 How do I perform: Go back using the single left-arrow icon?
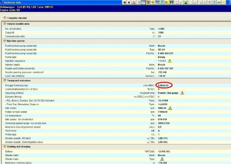click(129, 2)
